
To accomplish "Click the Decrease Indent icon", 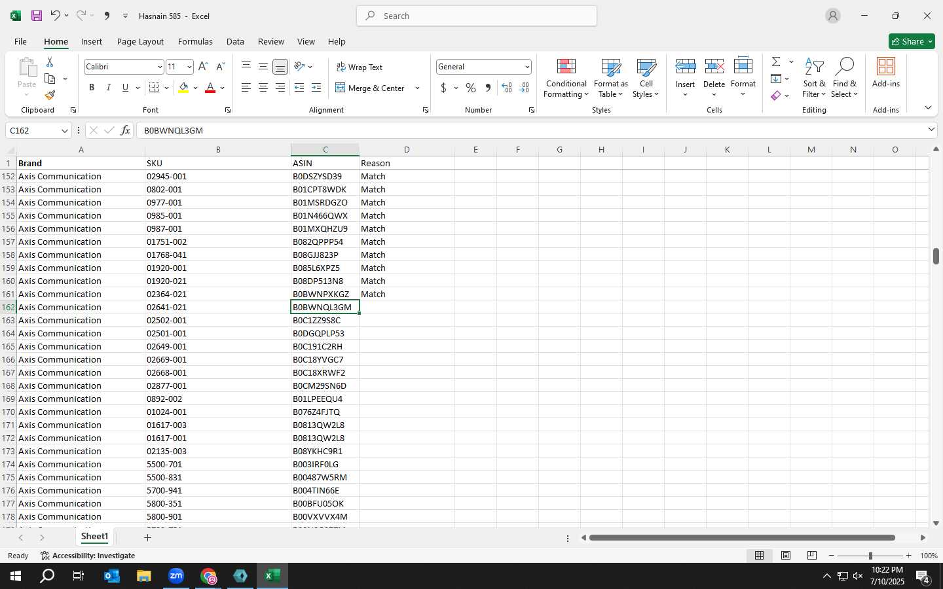I will tap(299, 88).
